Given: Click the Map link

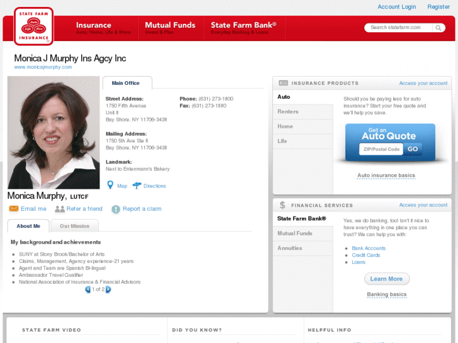Looking at the screenshot, I should [x=122, y=186].
